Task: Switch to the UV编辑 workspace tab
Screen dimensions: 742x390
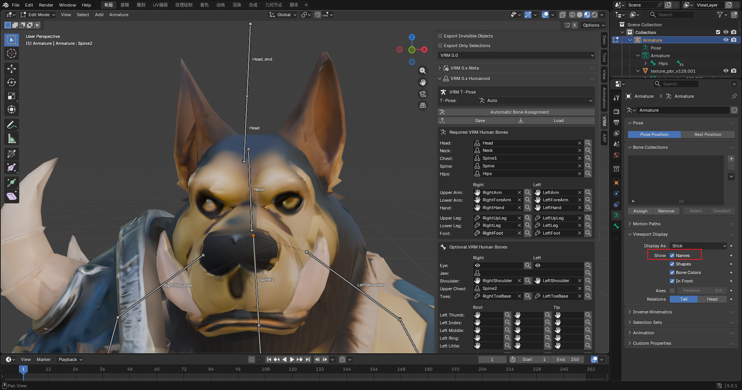Action: click(x=160, y=5)
